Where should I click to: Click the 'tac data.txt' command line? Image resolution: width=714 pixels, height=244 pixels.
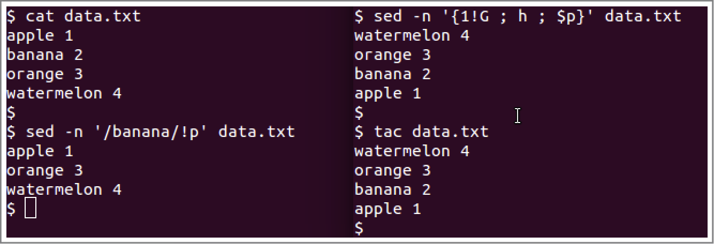pyautogui.click(x=422, y=132)
